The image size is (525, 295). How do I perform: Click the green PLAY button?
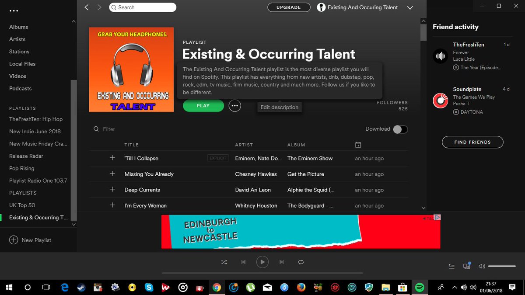(203, 106)
